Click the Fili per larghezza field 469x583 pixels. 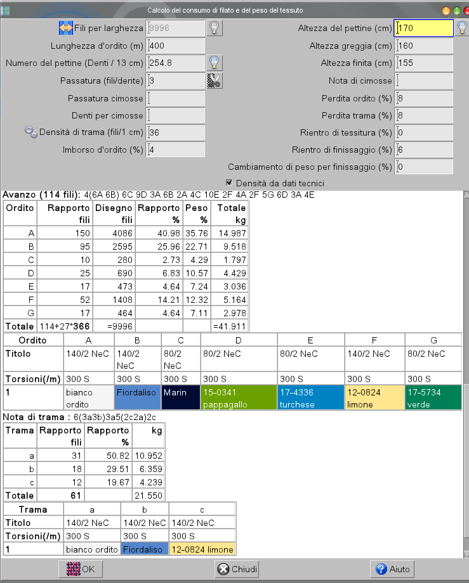point(175,28)
